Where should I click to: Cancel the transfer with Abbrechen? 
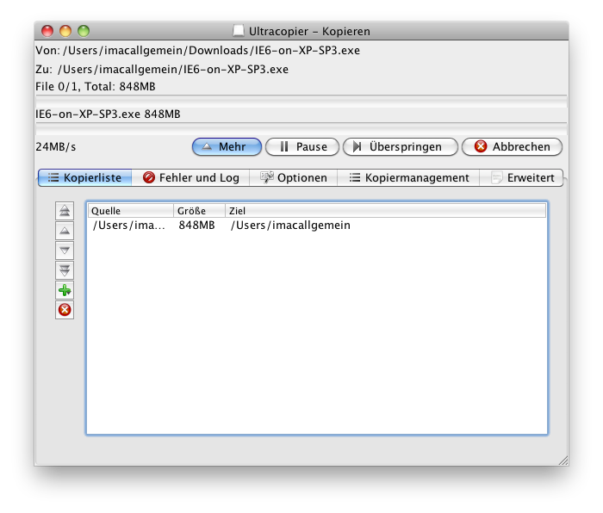pyautogui.click(x=513, y=147)
